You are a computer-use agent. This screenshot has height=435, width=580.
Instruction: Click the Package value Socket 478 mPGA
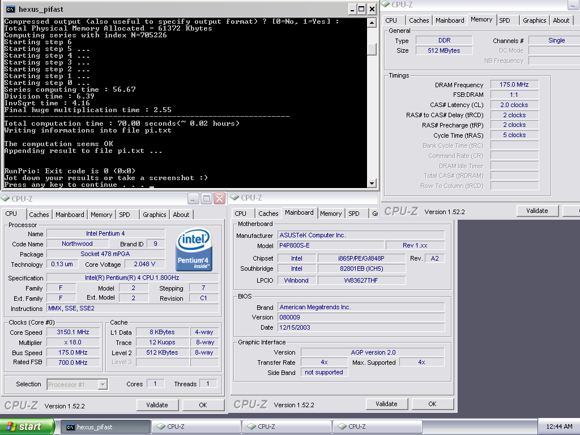point(105,254)
